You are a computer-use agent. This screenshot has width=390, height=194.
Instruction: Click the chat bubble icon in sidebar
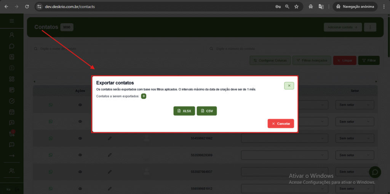12,46
